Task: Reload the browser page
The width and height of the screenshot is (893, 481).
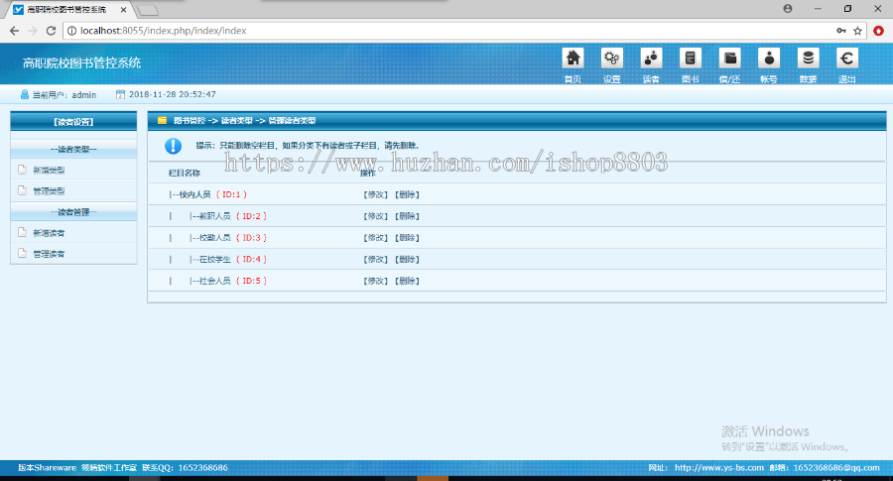Action: tap(51, 31)
